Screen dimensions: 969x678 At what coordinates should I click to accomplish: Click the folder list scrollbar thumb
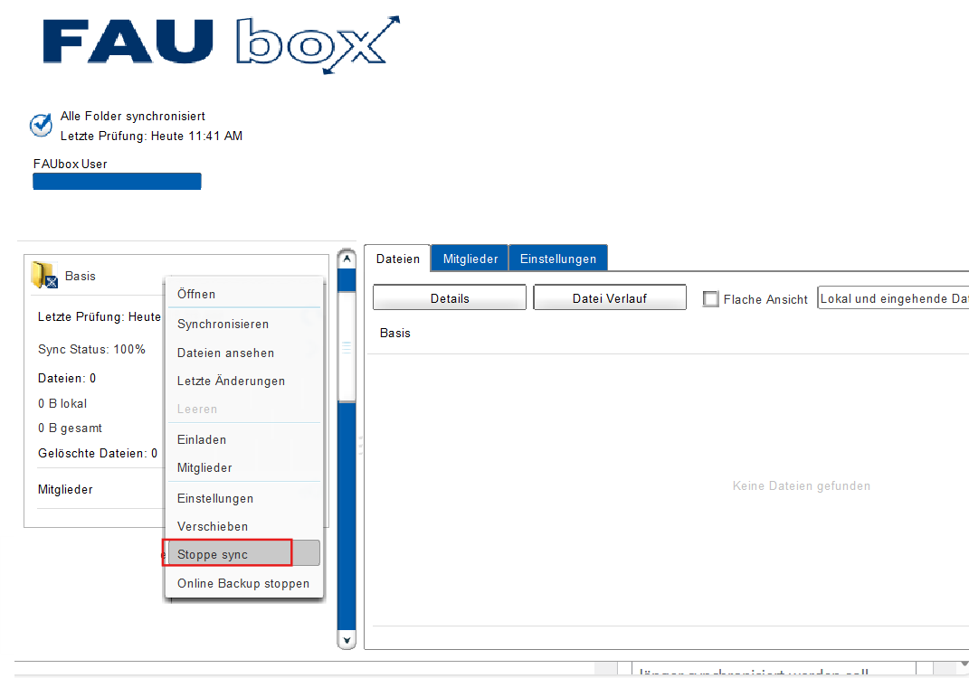(x=347, y=347)
